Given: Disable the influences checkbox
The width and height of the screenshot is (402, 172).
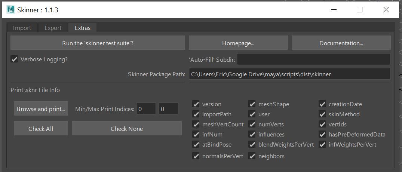Looking at the screenshot, I should tap(252, 134).
